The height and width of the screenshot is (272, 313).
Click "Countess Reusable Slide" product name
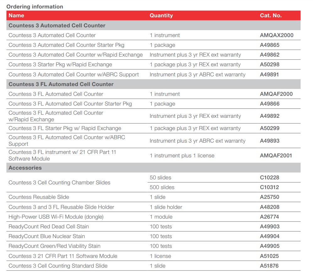coord(39,197)
